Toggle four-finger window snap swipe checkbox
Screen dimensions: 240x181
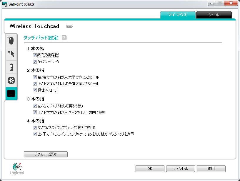[35, 128]
